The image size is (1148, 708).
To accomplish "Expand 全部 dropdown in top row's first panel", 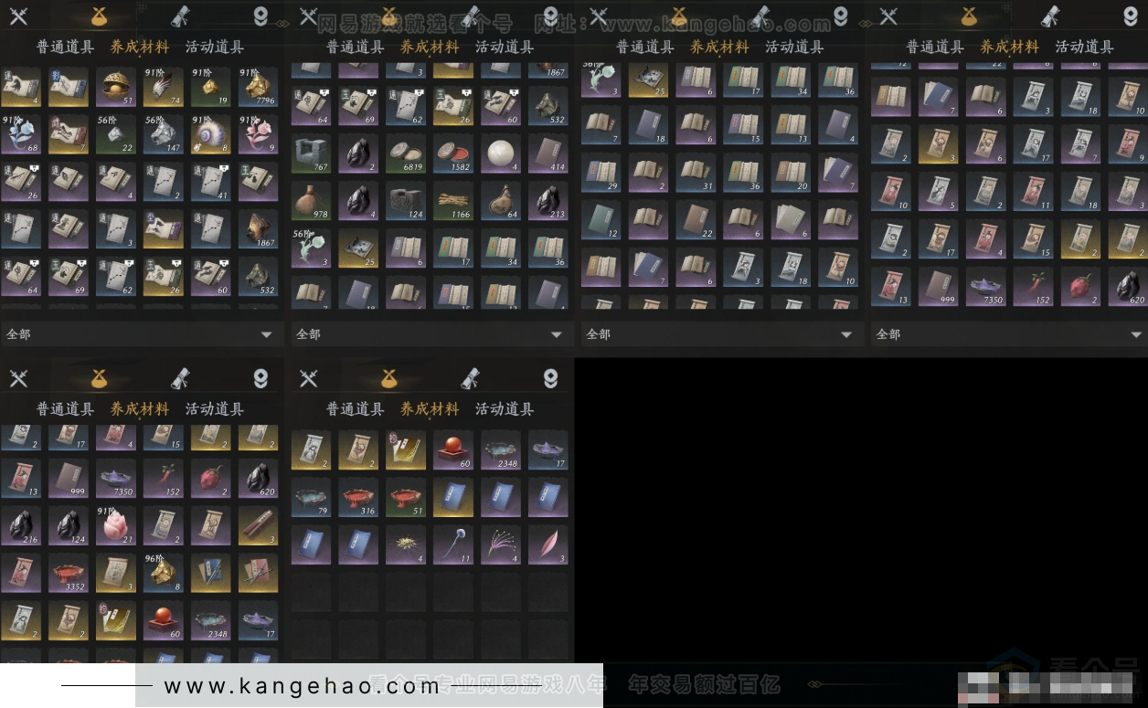I will [141, 334].
